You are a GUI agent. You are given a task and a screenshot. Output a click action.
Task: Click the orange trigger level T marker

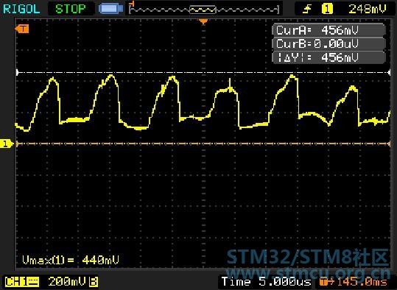coord(22,29)
